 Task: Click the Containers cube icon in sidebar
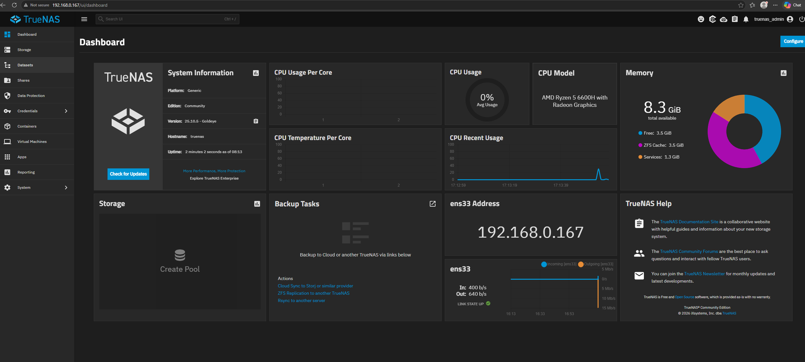7,126
